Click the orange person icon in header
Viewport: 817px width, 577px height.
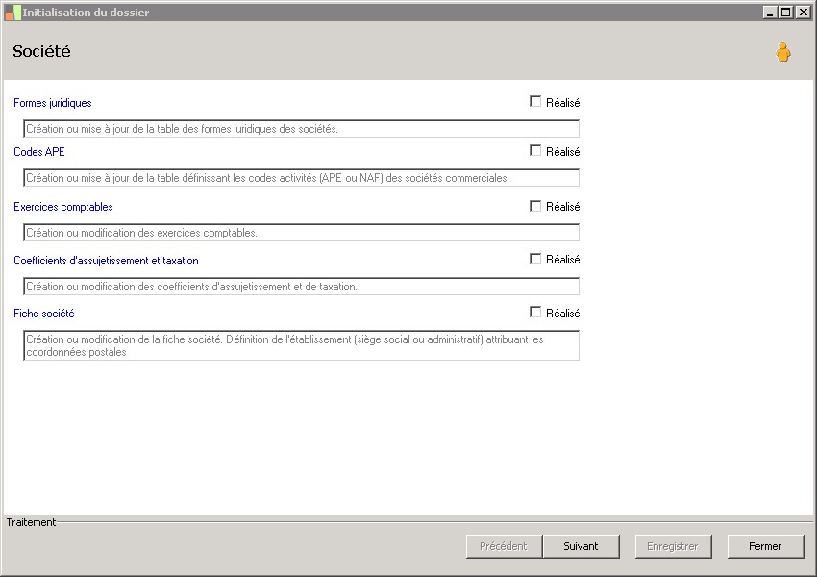pyautogui.click(x=782, y=52)
